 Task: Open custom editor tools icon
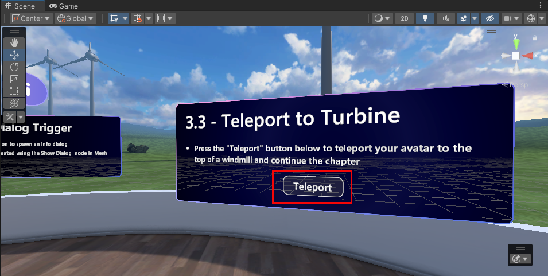[x=10, y=117]
